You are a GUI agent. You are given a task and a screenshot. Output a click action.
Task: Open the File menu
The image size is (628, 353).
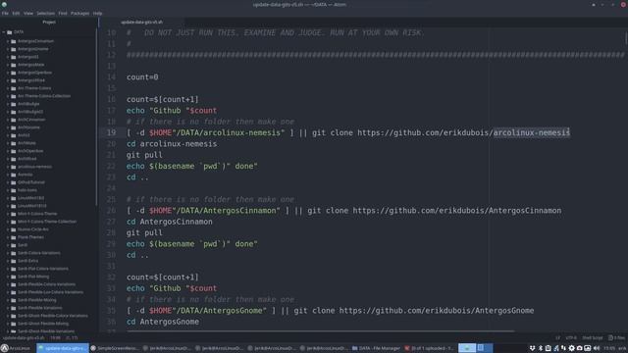click(x=5, y=13)
